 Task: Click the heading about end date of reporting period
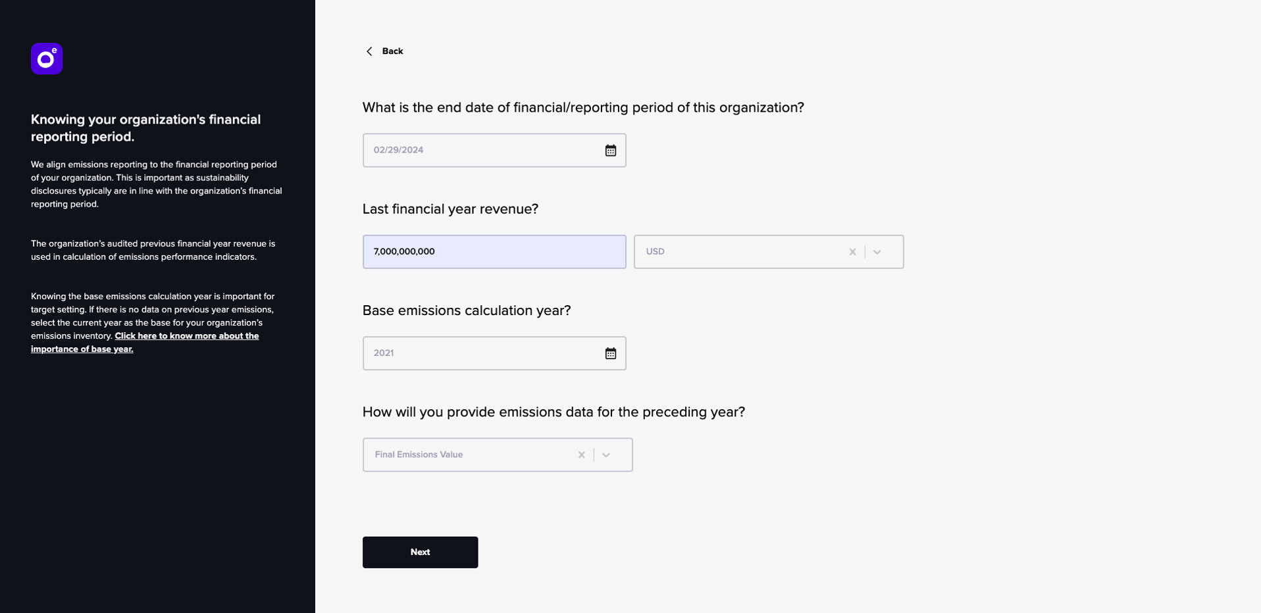pyautogui.click(x=583, y=108)
